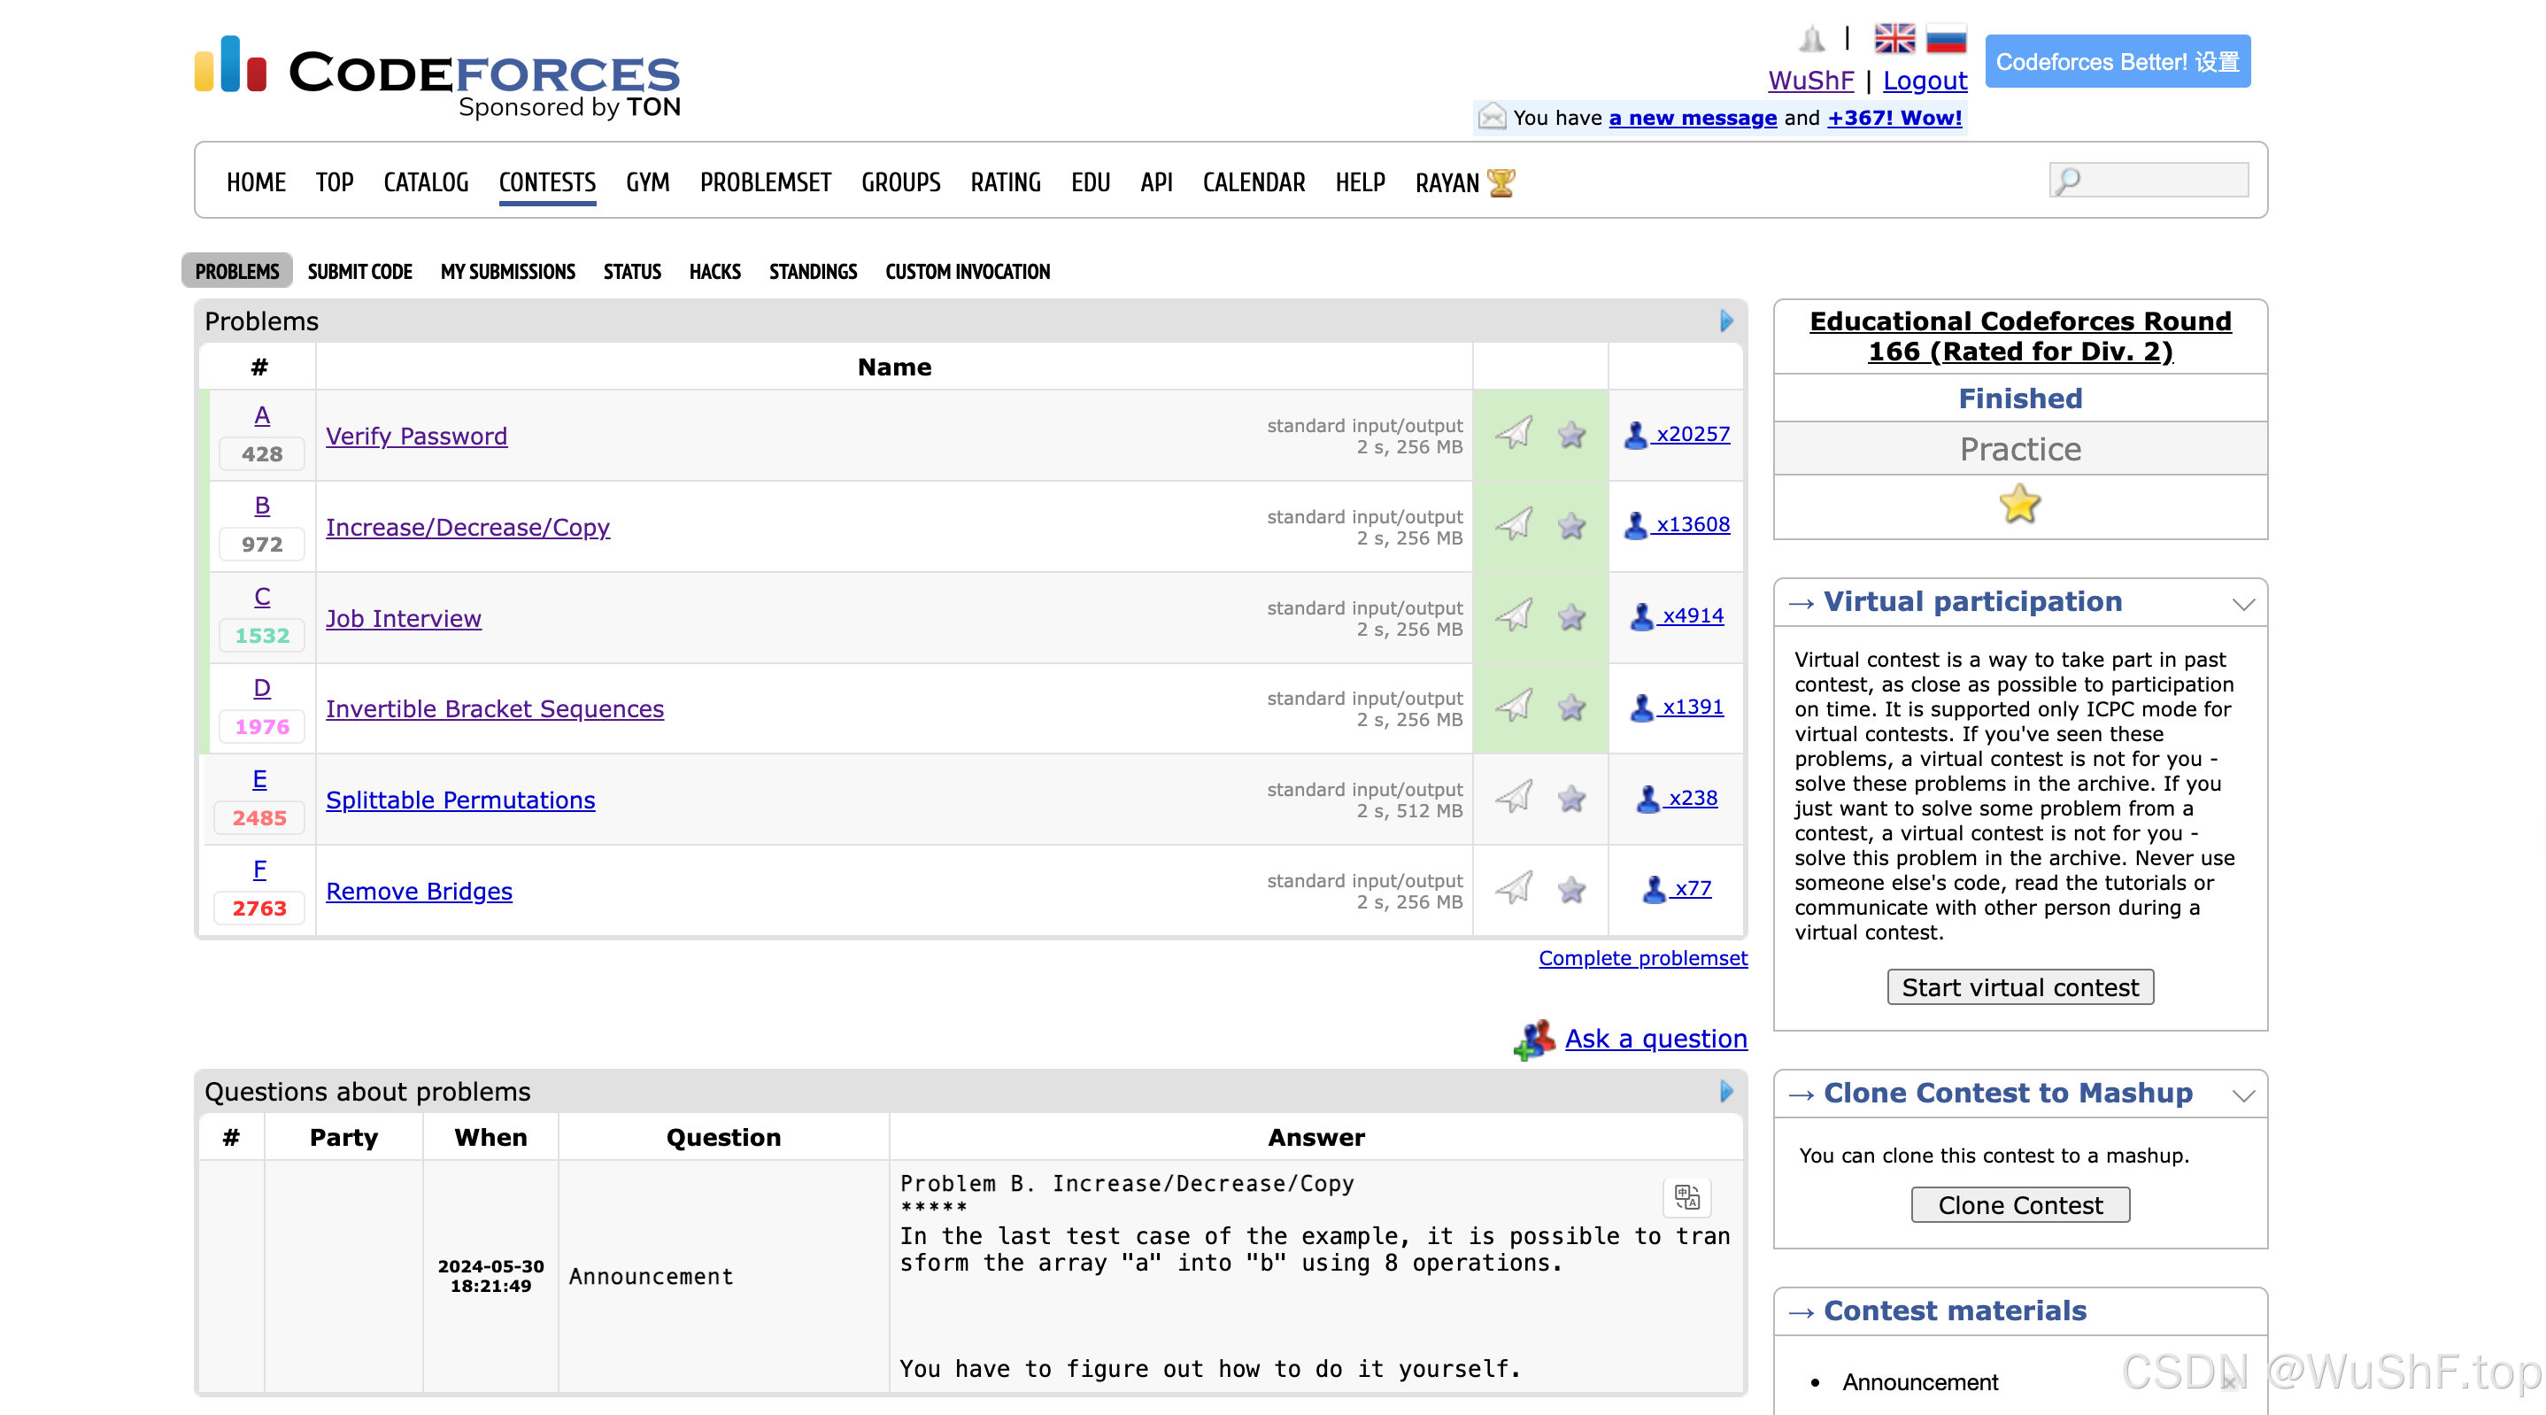
Task: Open the Splittable Permutations problem
Action: point(460,800)
